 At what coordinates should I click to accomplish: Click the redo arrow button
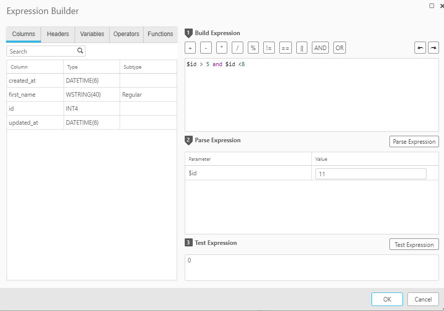coord(433,48)
